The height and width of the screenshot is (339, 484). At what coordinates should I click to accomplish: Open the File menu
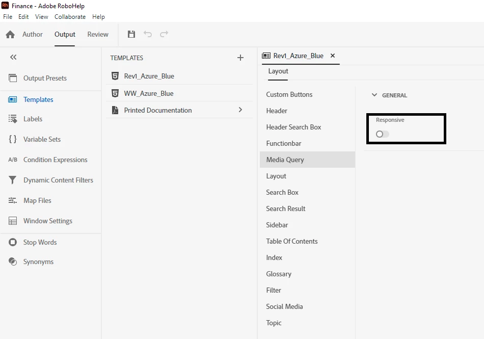(8, 17)
